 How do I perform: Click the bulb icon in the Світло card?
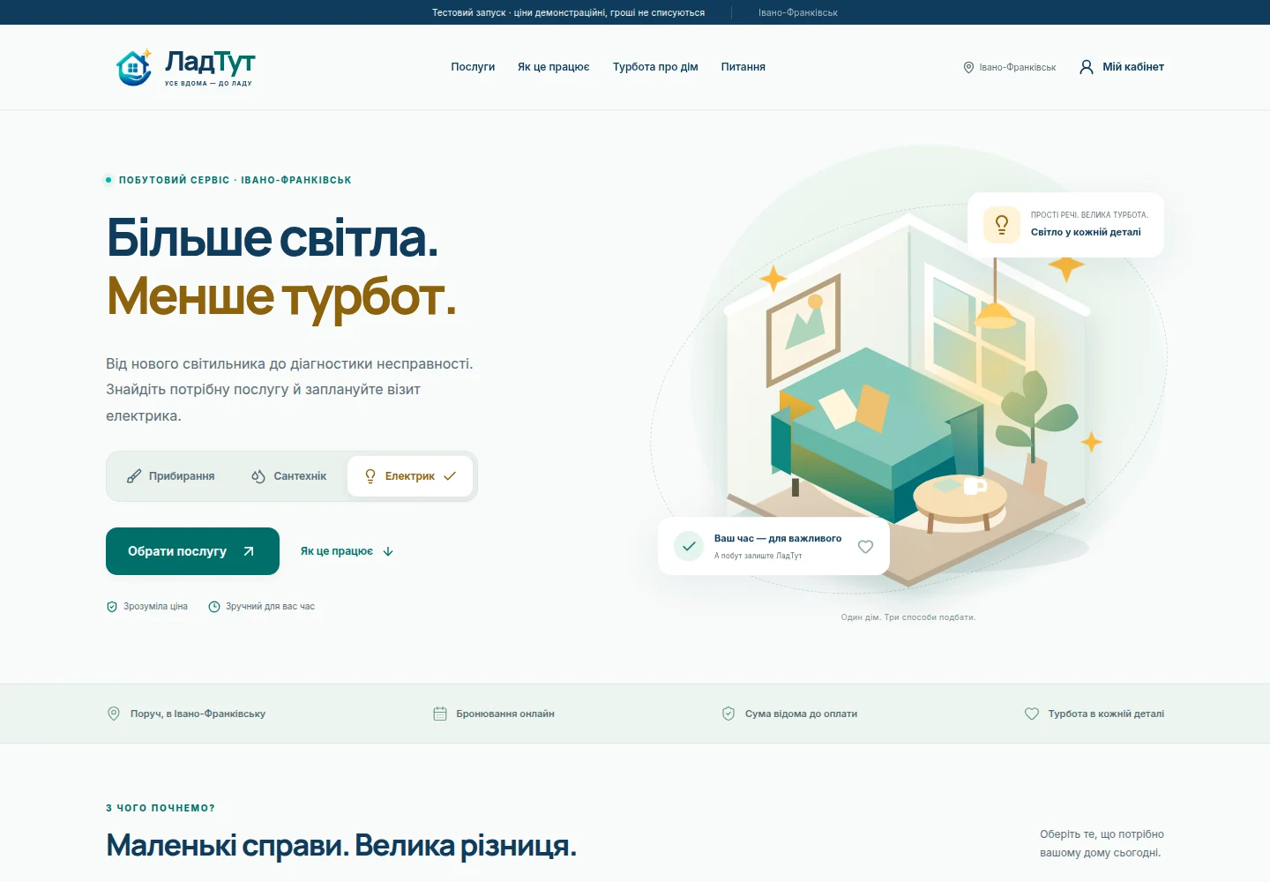pos(1002,225)
